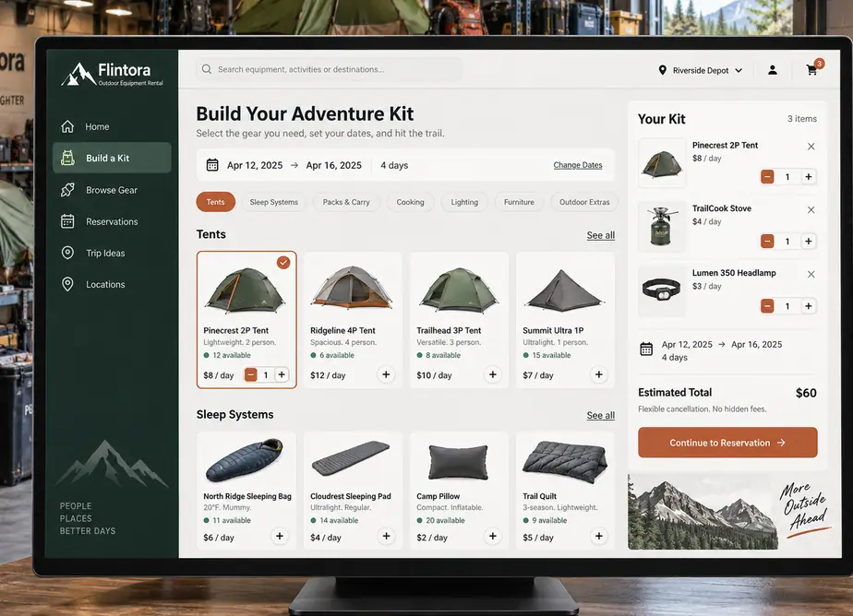Select the Build a Kit sidebar item
Screen dimensions: 853x616
click(x=112, y=158)
